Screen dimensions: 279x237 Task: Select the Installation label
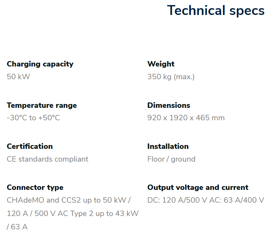168,146
